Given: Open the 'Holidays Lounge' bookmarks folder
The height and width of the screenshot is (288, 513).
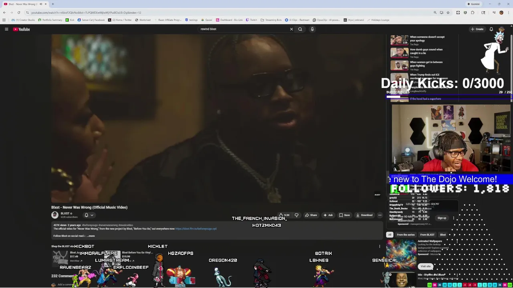Looking at the screenshot, I should [378, 20].
